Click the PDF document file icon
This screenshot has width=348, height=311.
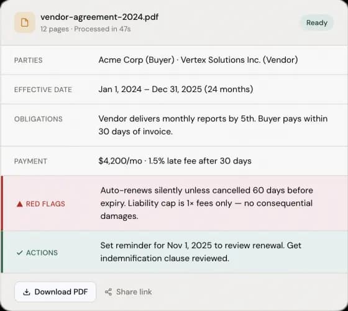(25, 22)
